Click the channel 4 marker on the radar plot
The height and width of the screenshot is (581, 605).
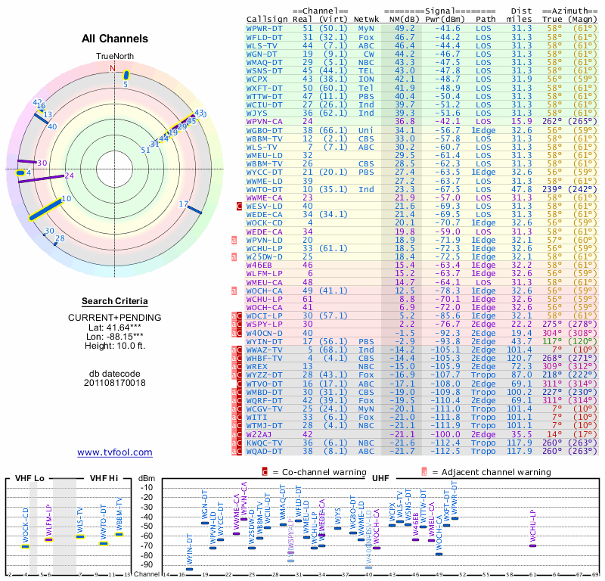(x=20, y=173)
